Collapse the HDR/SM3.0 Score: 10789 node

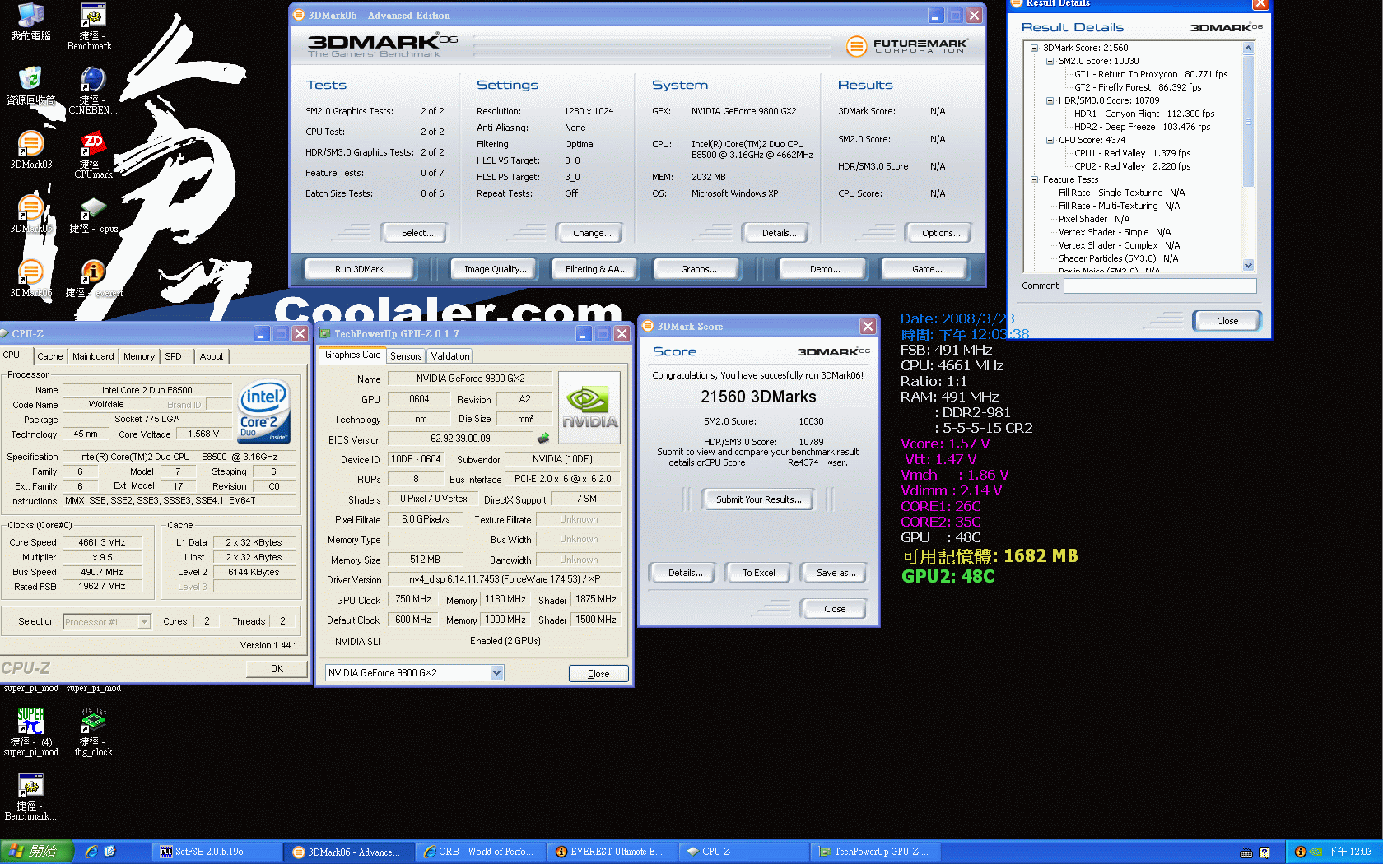1050,100
